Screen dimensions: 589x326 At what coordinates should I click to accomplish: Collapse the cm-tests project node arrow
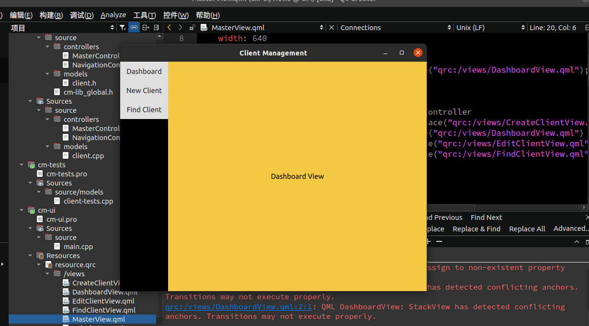pyautogui.click(x=22, y=165)
